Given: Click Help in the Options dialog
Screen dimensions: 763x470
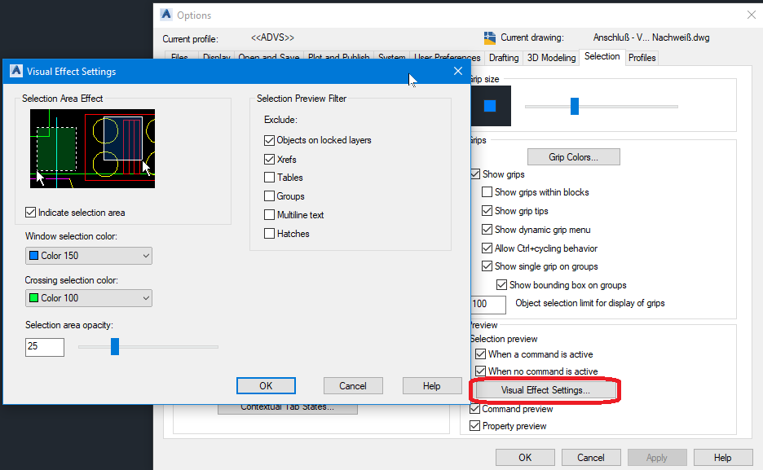Looking at the screenshot, I should (722, 457).
